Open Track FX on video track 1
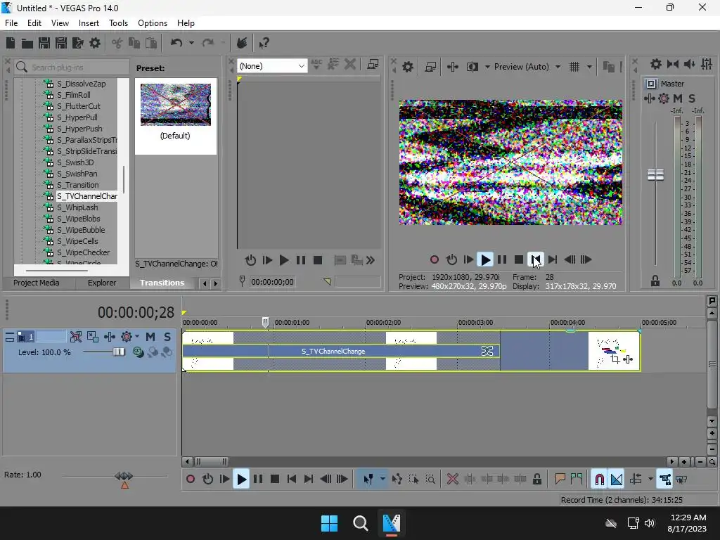Image resolution: width=720 pixels, height=540 pixels. [x=127, y=337]
